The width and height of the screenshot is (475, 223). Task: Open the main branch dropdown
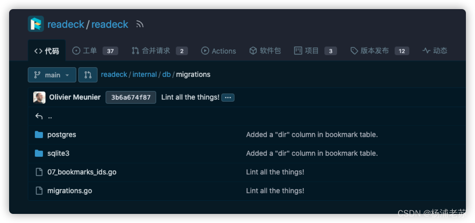[52, 75]
